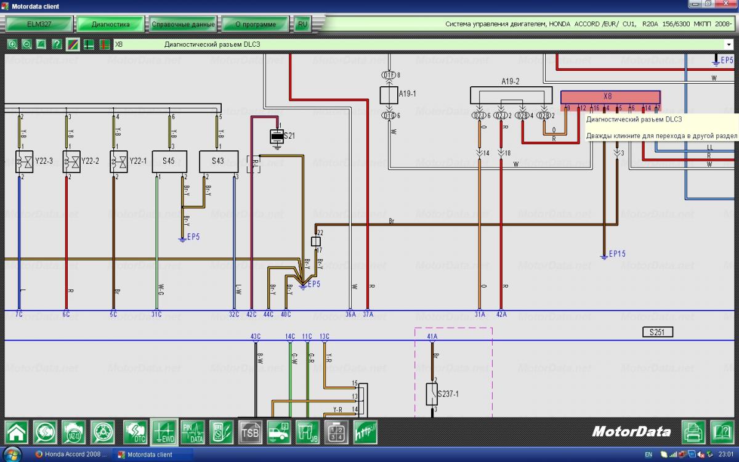This screenshot has width=739, height=462.
Task: Switch to Honda Accord 2008 Firefox window
Action: pyautogui.click(x=71, y=455)
